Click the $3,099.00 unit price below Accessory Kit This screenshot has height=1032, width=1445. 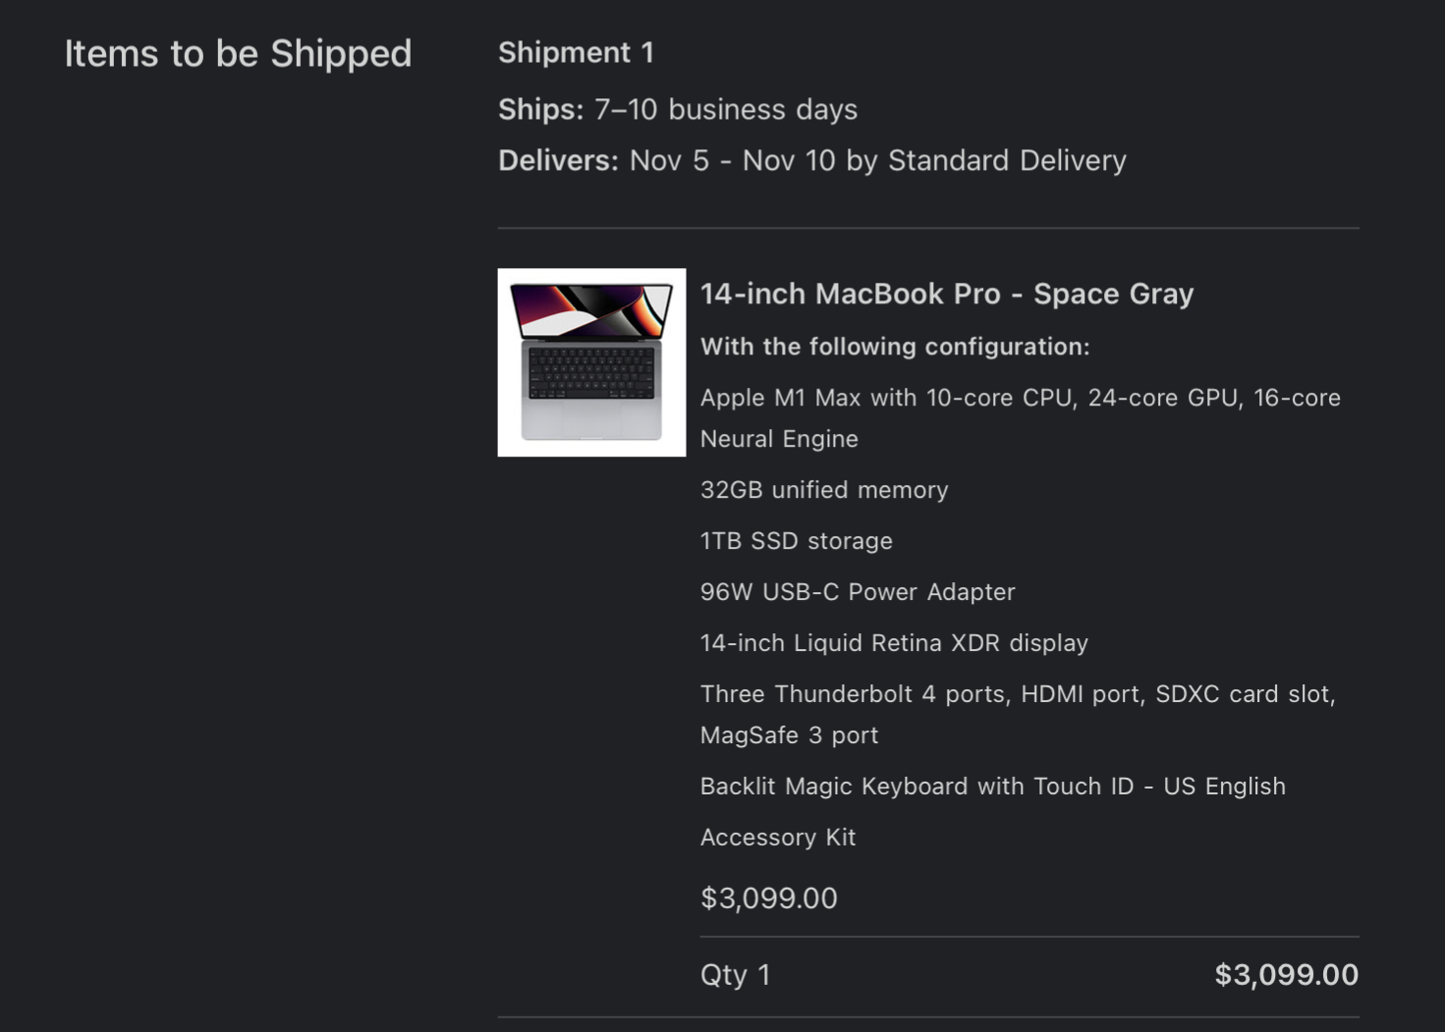768,898
